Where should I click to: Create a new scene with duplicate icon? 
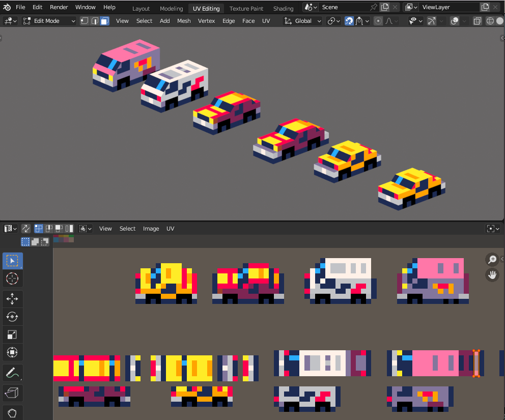pyautogui.click(x=384, y=7)
